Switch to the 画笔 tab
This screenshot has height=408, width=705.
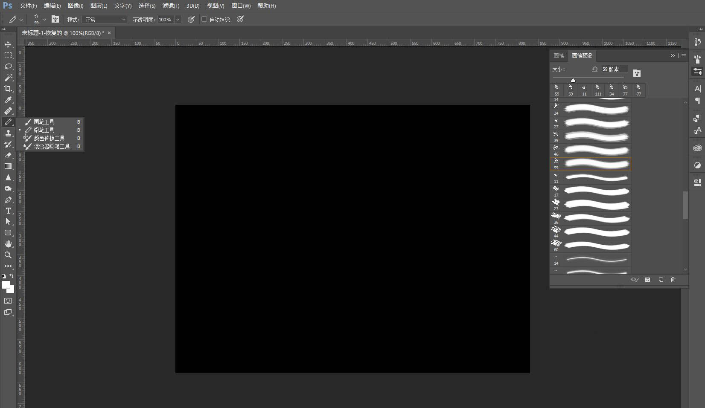pyautogui.click(x=559, y=55)
